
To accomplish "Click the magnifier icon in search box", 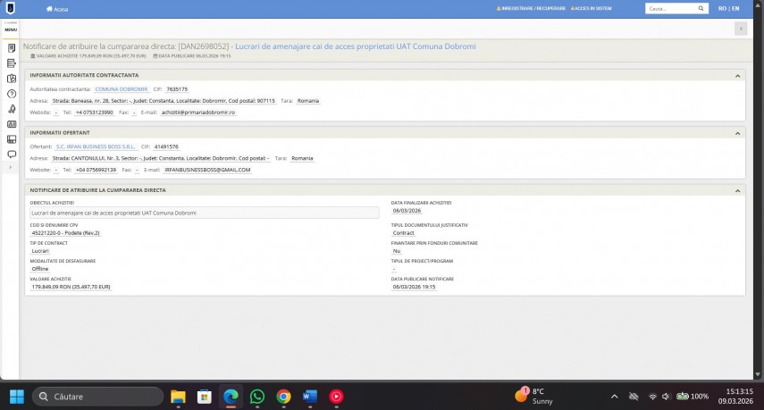I will pos(701,8).
